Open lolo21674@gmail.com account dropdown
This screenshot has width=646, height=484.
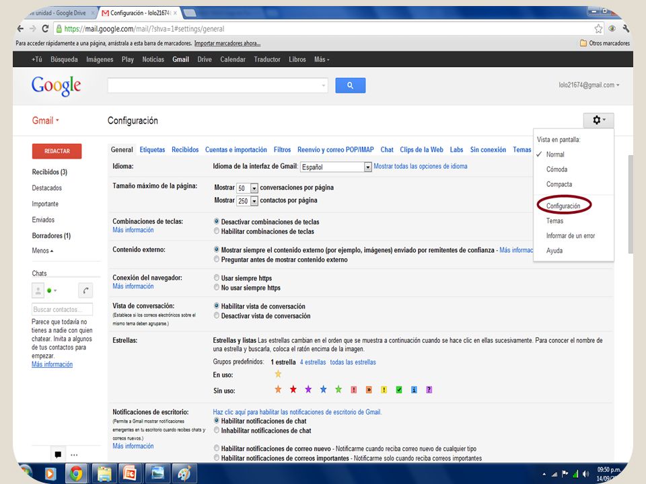[589, 85]
